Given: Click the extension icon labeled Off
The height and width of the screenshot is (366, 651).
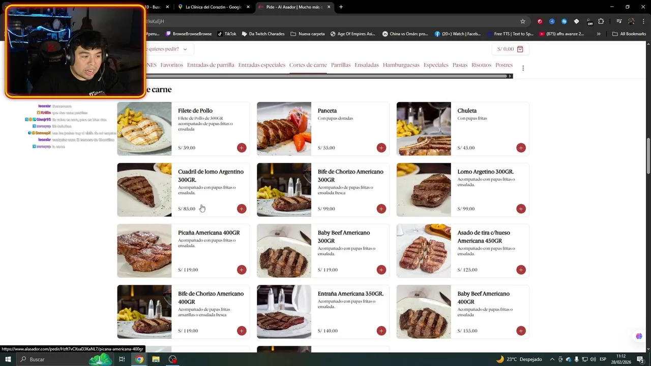Looking at the screenshot, I should 589,22.
